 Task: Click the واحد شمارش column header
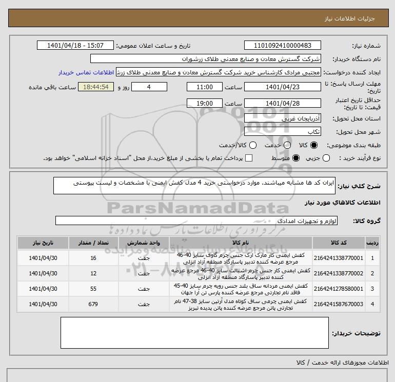144,243
